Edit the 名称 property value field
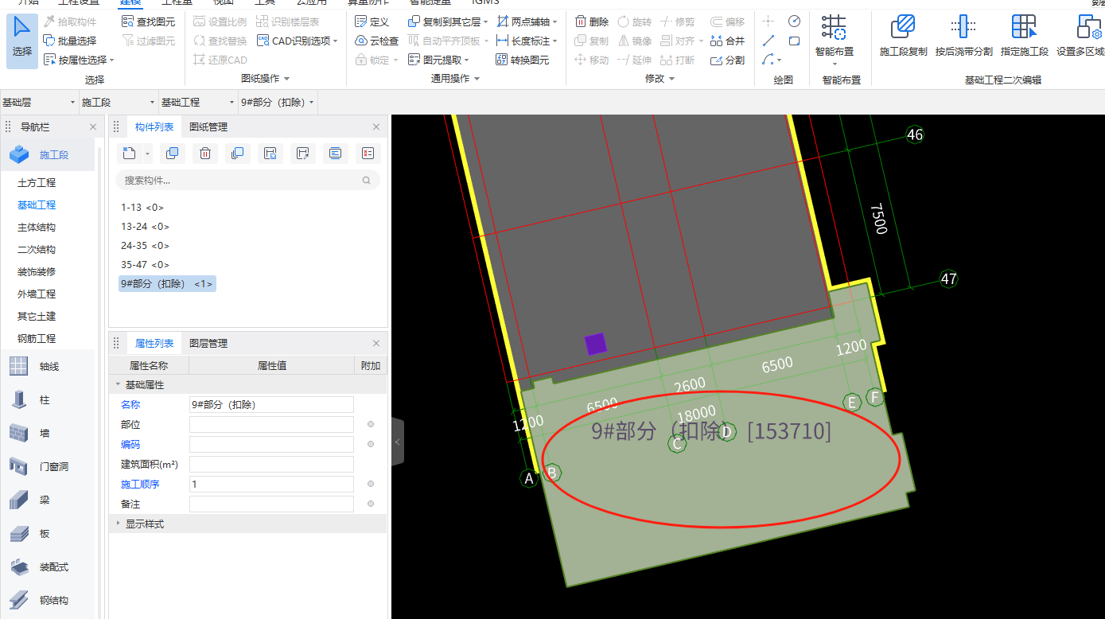Viewport: 1105px width, 619px height. (x=271, y=405)
